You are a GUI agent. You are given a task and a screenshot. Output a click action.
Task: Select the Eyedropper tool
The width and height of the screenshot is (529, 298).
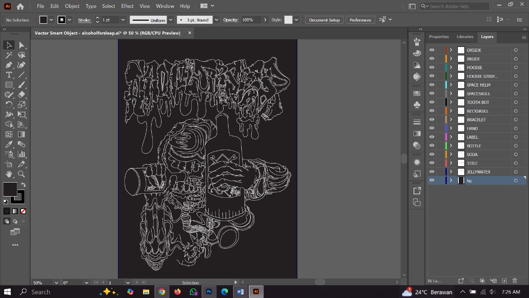point(9,144)
